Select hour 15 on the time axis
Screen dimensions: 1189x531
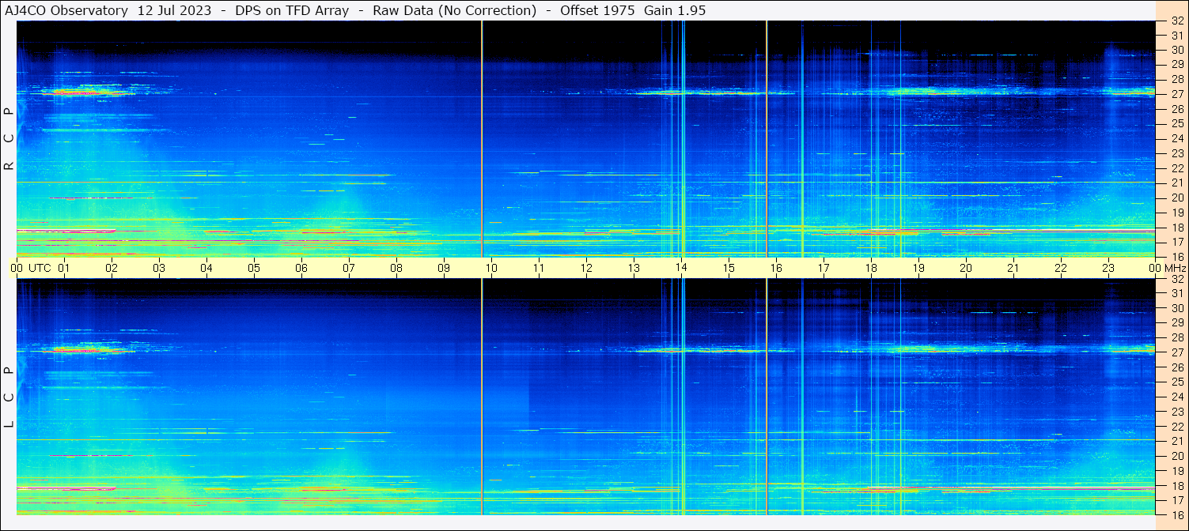tap(729, 268)
